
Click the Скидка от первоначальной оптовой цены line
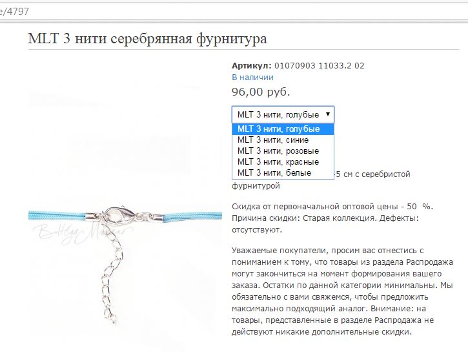332,207
